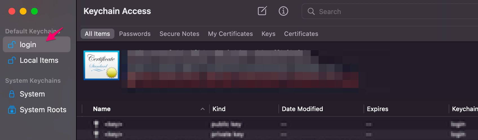Select the unlocked padlock icon beside login

coord(12,45)
